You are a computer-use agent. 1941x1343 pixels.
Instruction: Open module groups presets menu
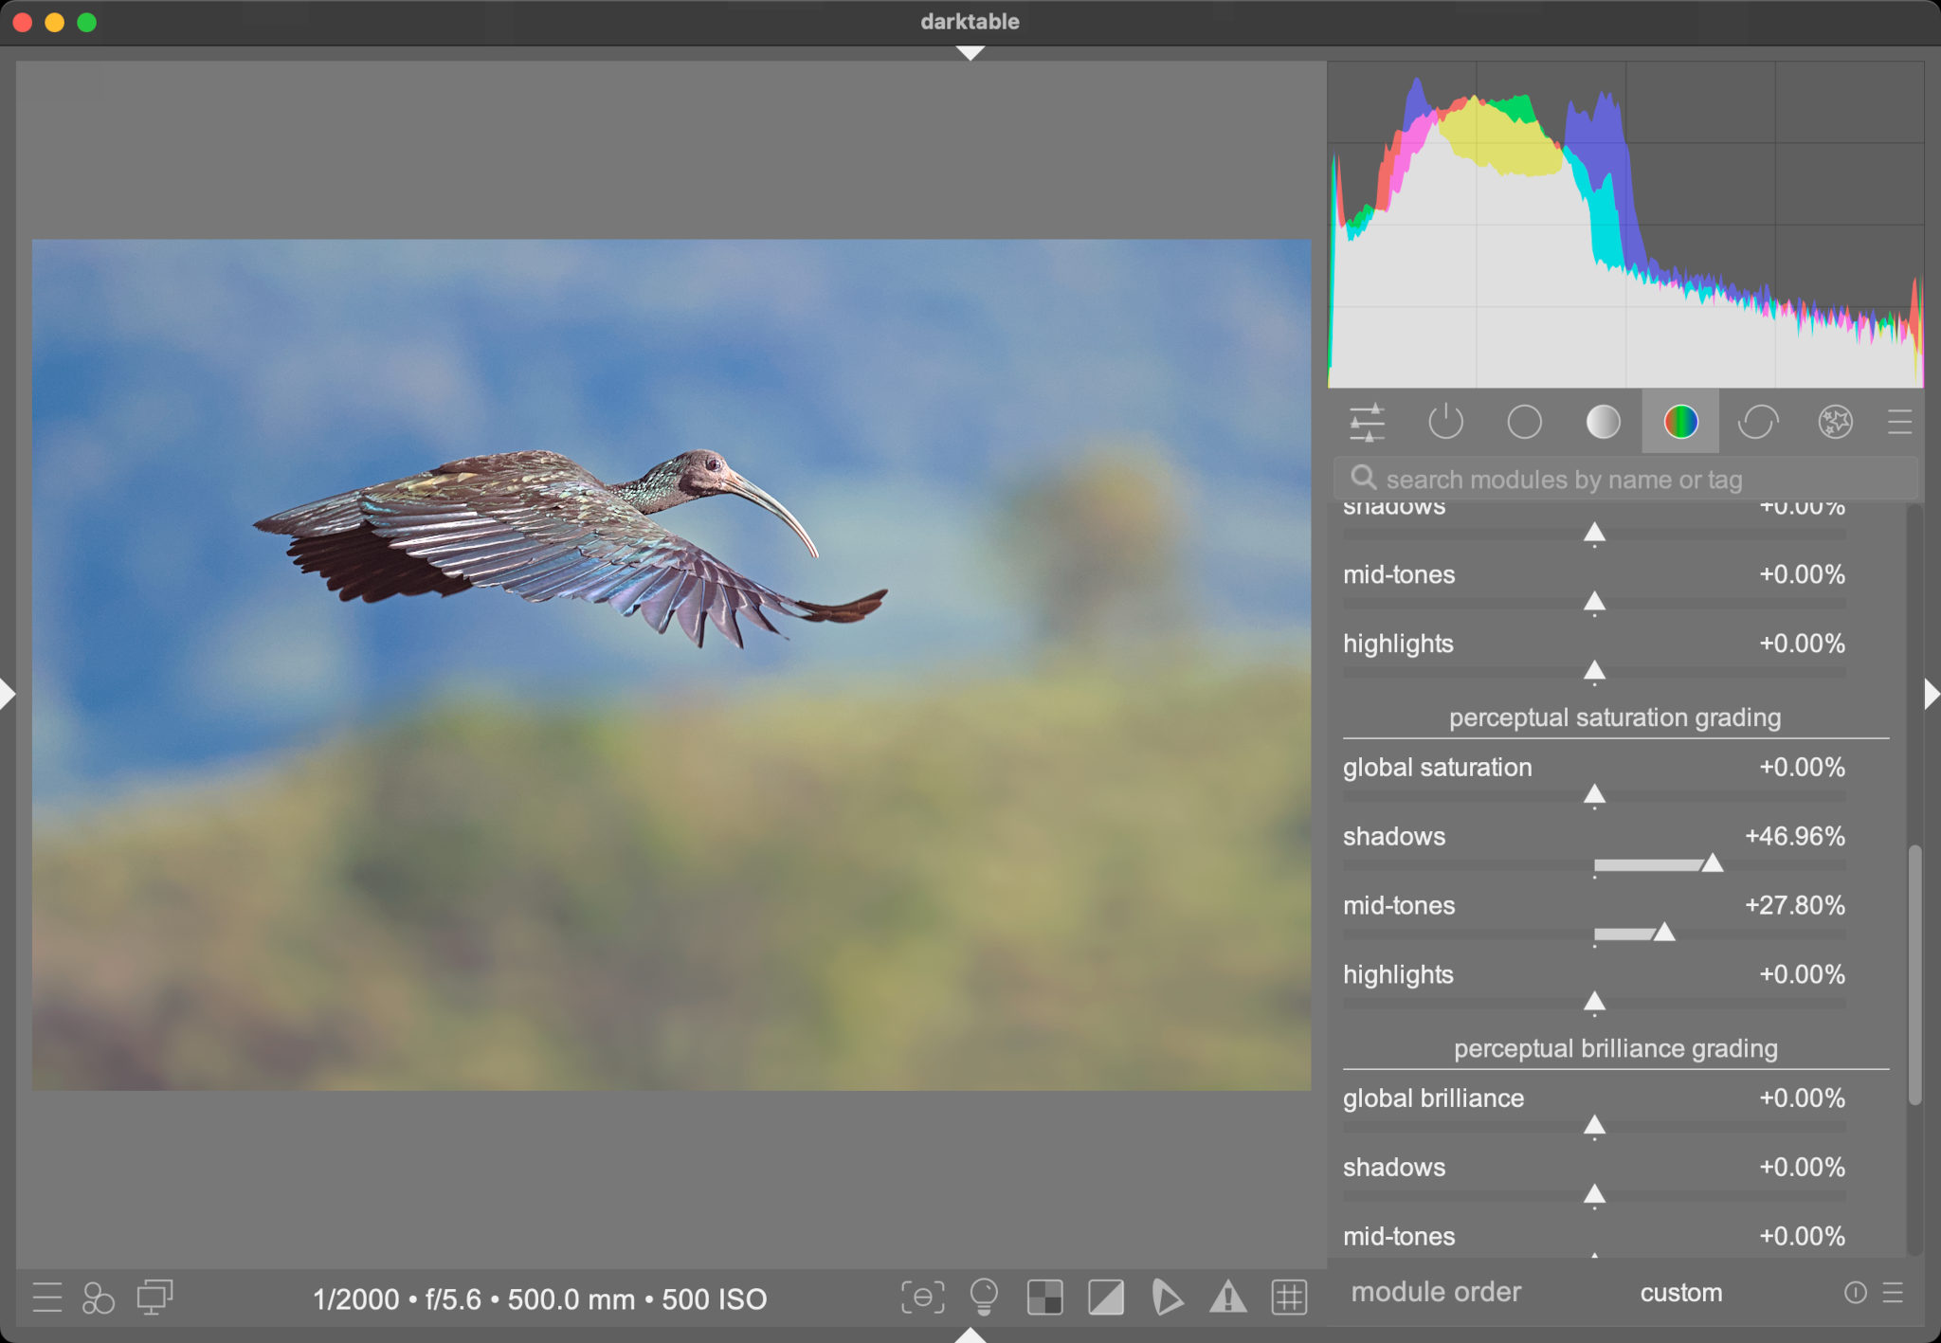[1899, 422]
